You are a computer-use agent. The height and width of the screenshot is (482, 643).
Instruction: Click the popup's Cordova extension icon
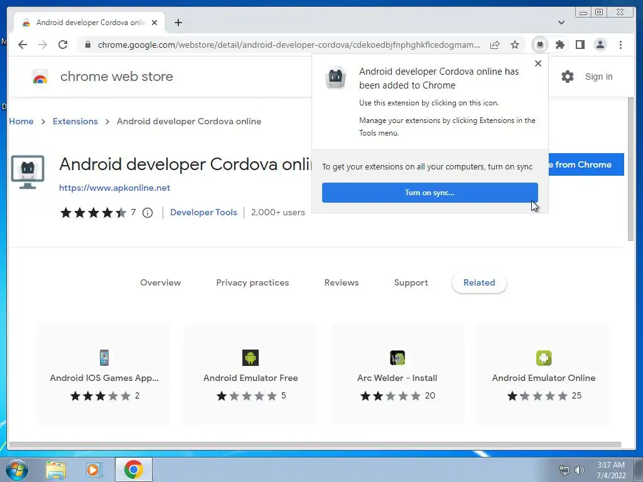(x=336, y=77)
